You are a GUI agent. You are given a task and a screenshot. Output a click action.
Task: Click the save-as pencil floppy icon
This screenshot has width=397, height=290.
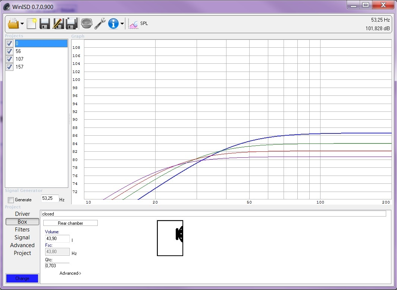pos(58,23)
